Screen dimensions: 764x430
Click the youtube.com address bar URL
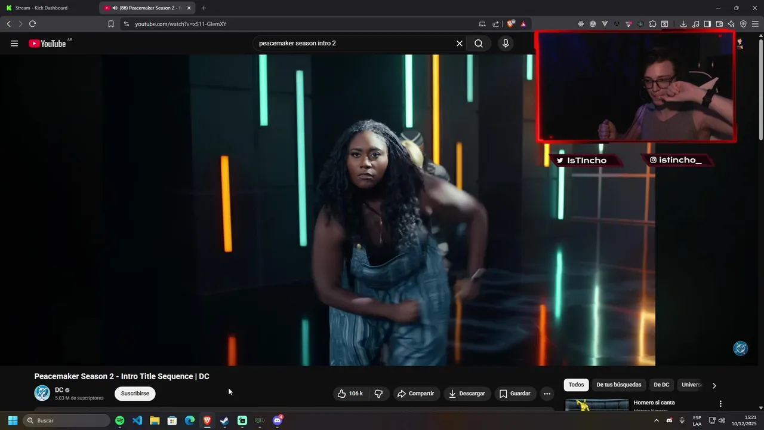tap(180, 24)
